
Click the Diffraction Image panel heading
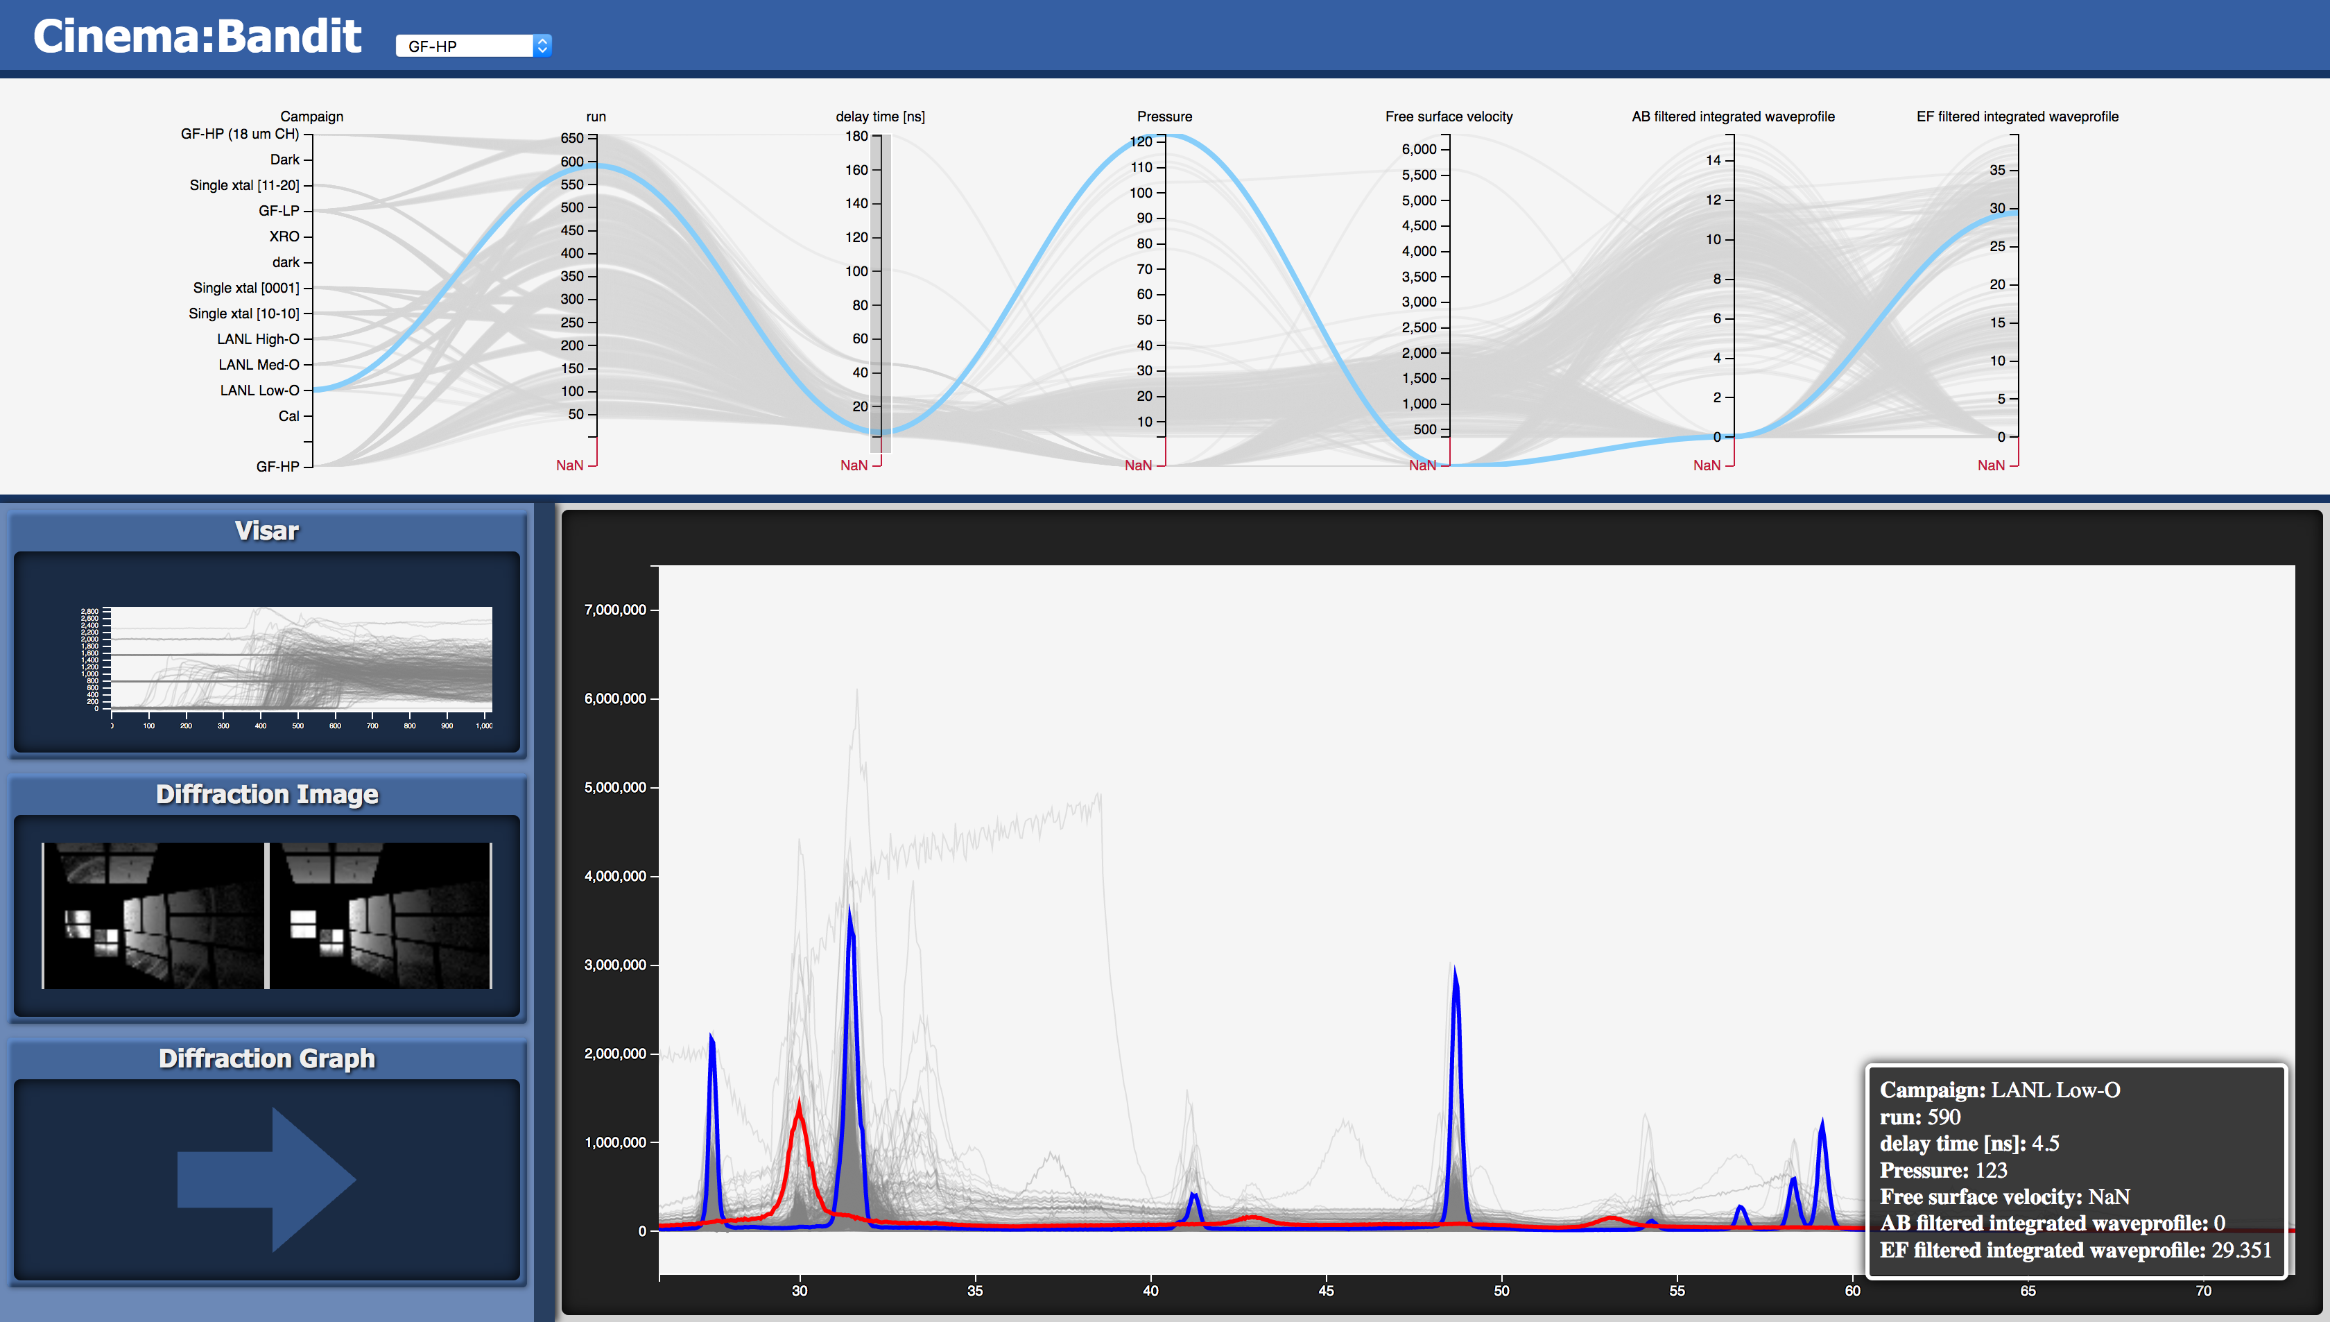267,794
